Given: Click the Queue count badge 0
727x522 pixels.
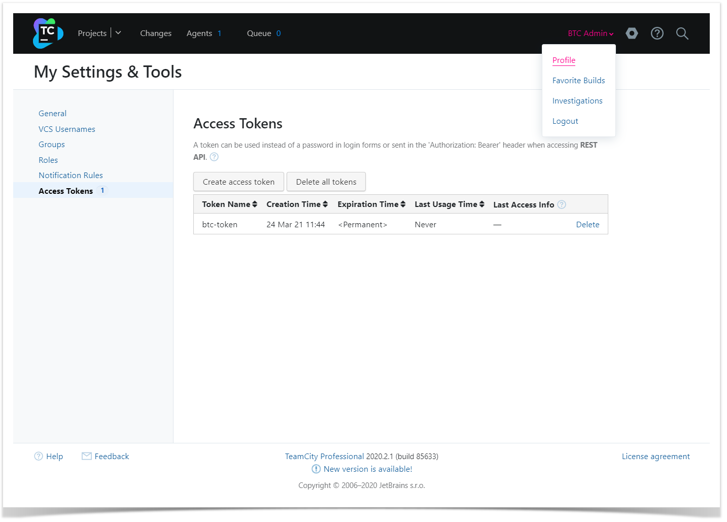Looking at the screenshot, I should (x=279, y=33).
